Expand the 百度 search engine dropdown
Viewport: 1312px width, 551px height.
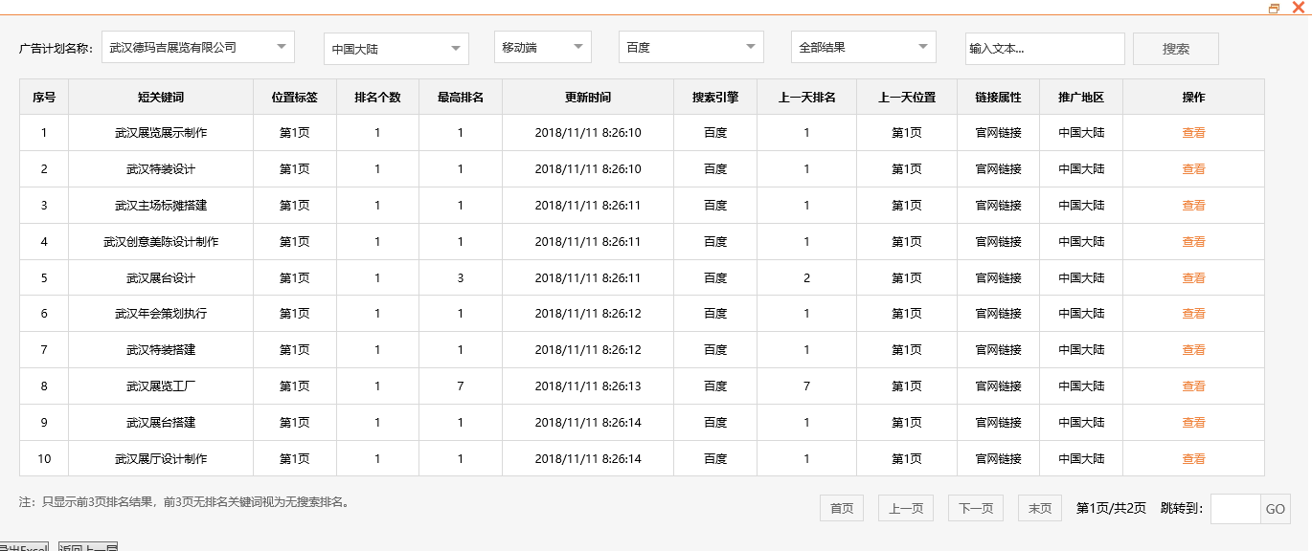coord(690,46)
